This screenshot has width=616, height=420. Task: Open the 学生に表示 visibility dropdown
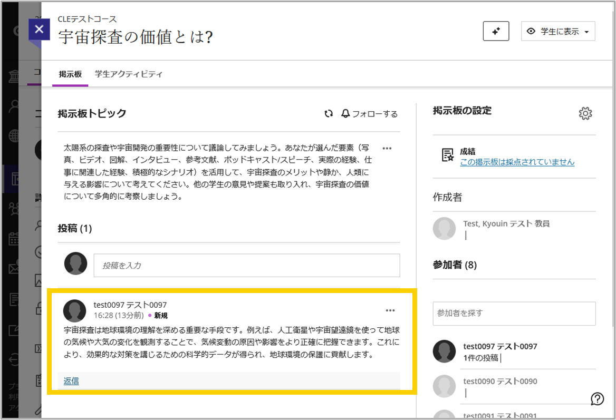tap(558, 31)
